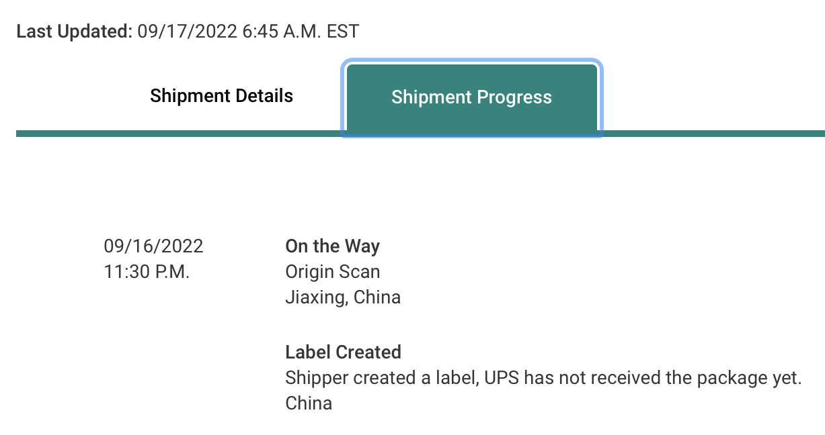Click the word Progress on the active tab
The image size is (825, 435).
514,97
